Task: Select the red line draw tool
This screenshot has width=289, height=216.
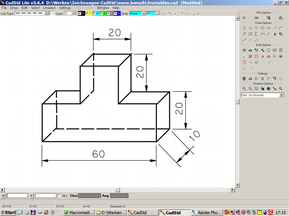Action: click(275, 28)
